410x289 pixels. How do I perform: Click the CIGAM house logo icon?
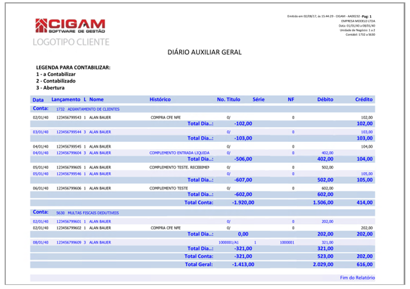41,26
